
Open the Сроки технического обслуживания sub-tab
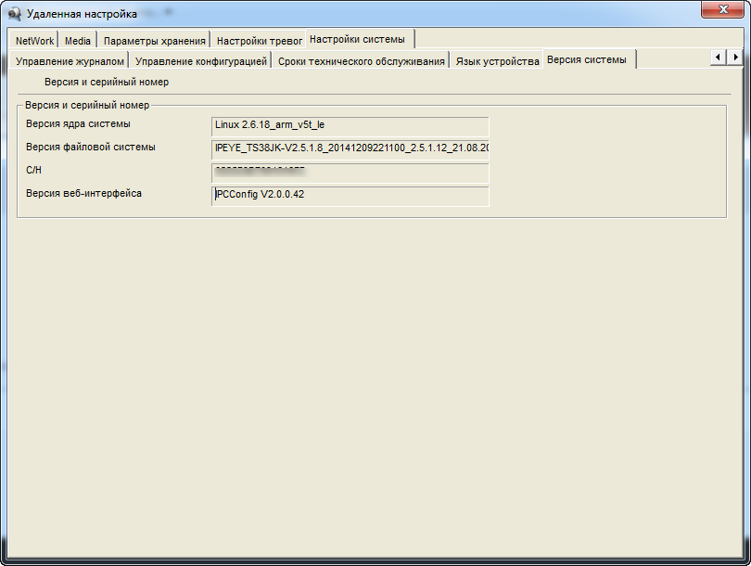pyautogui.click(x=362, y=61)
